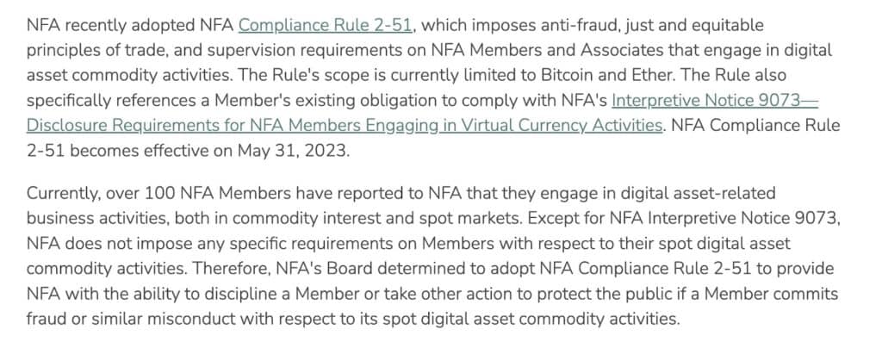Open the Interpretive Notice 9073 link
The height and width of the screenshot is (342, 882).
[x=714, y=100]
